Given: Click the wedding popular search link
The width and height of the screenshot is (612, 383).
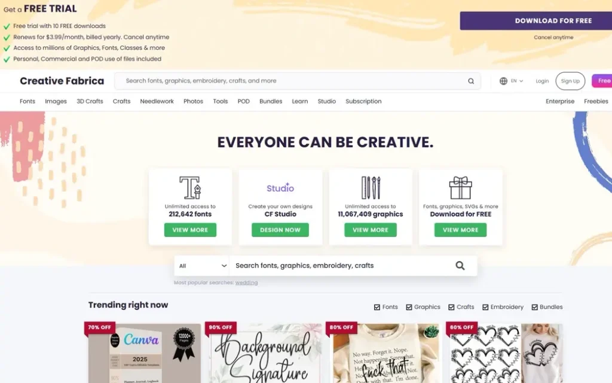Looking at the screenshot, I should 246,282.
